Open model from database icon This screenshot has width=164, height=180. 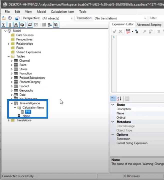10,18
